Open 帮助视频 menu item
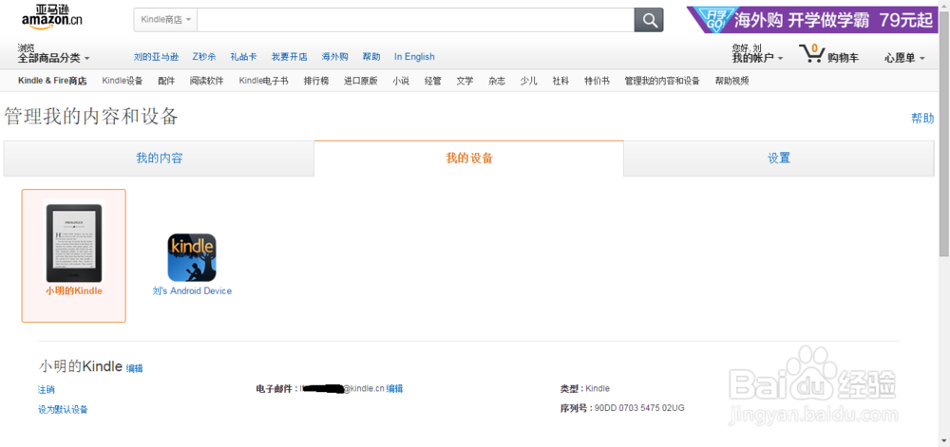This screenshot has height=447, width=950. (x=731, y=81)
